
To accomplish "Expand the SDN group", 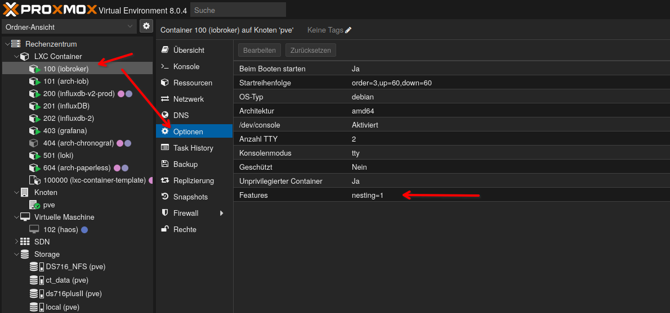I will 16,242.
